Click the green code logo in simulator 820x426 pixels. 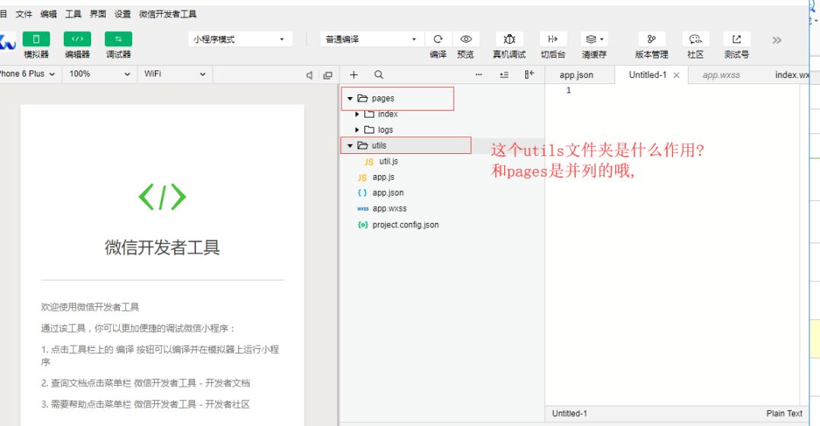[x=162, y=197]
